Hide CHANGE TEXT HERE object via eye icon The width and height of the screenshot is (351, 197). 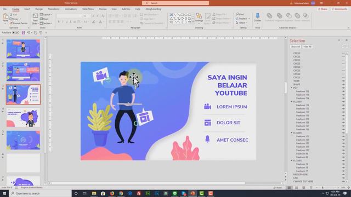(x=344, y=181)
